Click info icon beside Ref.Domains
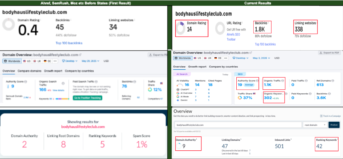This screenshot has height=159, width=343. pyautogui.click(x=333, y=81)
